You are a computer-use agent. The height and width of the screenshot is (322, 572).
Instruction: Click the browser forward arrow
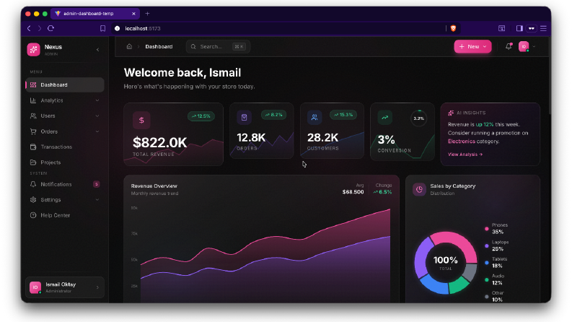click(x=40, y=28)
